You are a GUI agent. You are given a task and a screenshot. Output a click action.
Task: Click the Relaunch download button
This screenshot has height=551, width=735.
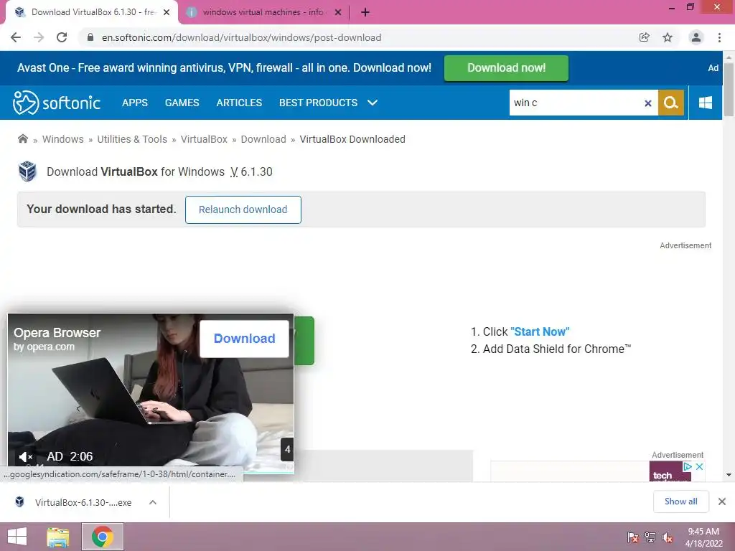[x=243, y=209]
